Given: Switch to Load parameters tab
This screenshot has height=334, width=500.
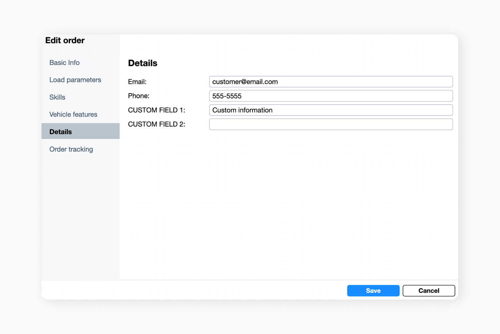Looking at the screenshot, I should (x=75, y=80).
